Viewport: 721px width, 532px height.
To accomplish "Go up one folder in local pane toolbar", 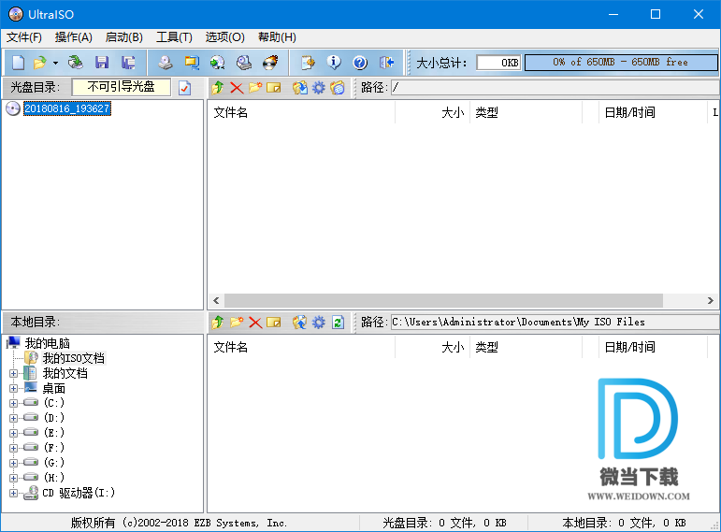I will (218, 323).
